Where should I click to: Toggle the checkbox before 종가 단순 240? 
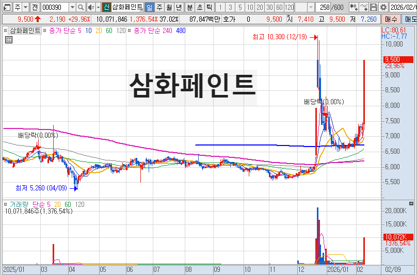129,30
